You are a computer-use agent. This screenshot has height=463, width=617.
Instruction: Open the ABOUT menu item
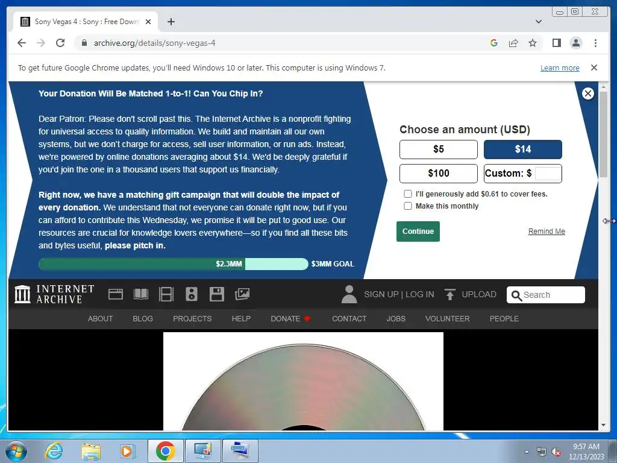pos(101,318)
